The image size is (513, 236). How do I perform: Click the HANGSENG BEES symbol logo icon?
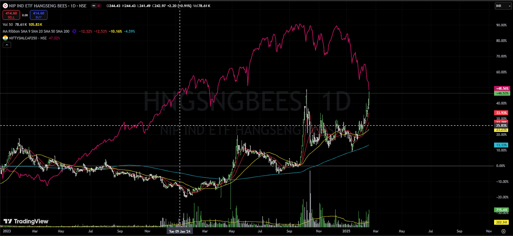click(5, 6)
